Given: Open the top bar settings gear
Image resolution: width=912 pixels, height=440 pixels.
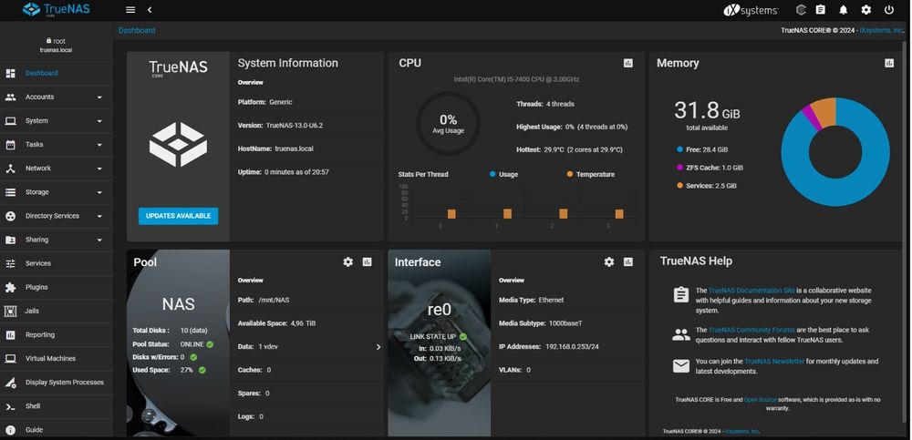Looking at the screenshot, I should (x=866, y=10).
